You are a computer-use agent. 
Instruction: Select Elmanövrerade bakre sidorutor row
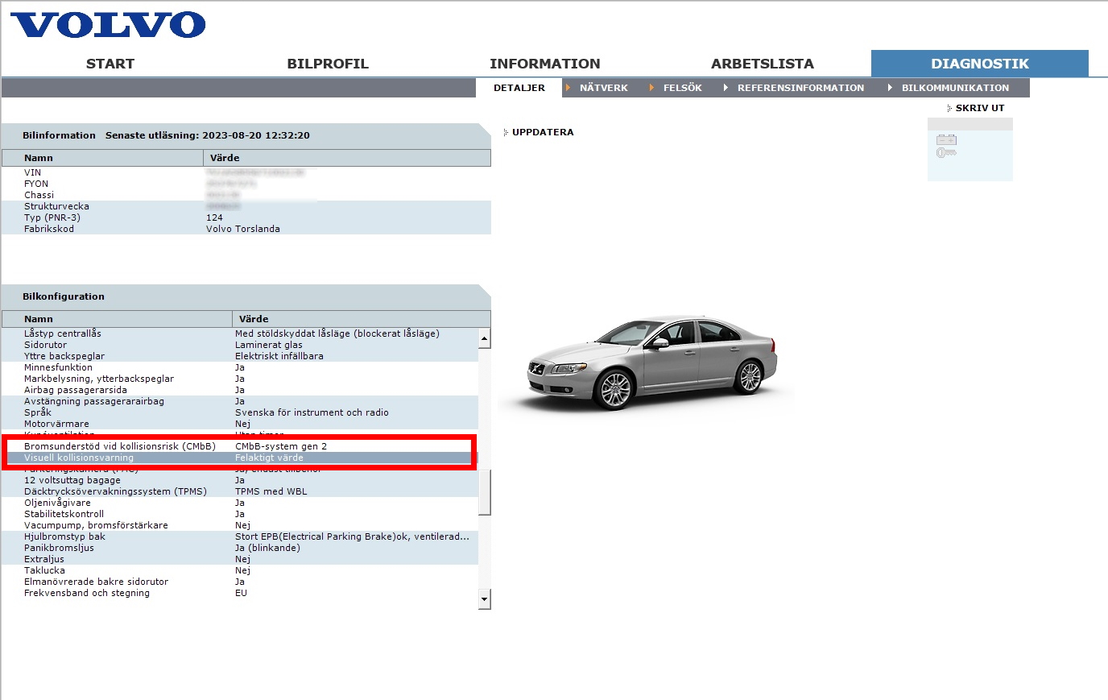240,582
